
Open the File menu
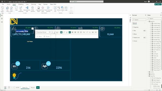pyautogui.click(x=3, y=4)
